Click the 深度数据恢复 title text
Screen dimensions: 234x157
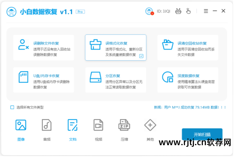click(188, 76)
